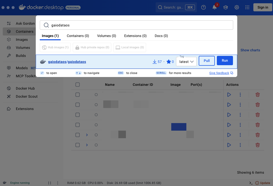Switch to the Docs (0) search tab
Viewport: 273px width, 186px height.
161,36
